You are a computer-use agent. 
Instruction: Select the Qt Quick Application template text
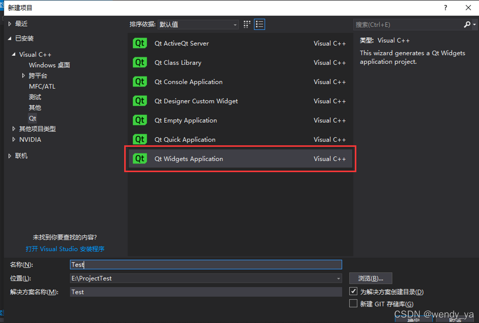coord(185,139)
